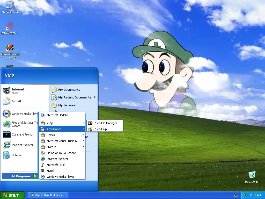Click the Command Prompt icon
265x199 pixels.
tap(6, 134)
